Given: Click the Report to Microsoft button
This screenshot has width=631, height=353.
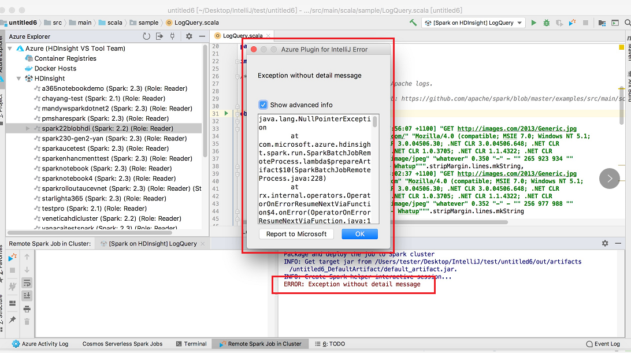Looking at the screenshot, I should click(x=296, y=233).
